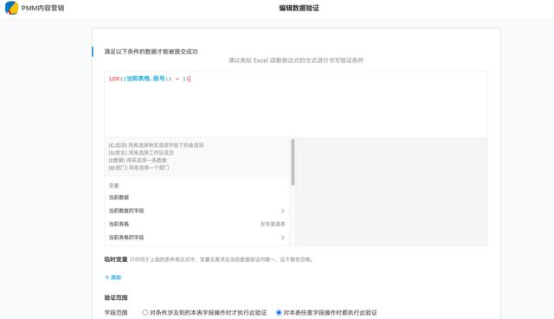The width and height of the screenshot is (554, 319).
Task: Expand 当前表格的字段 chevron
Action: (282, 238)
